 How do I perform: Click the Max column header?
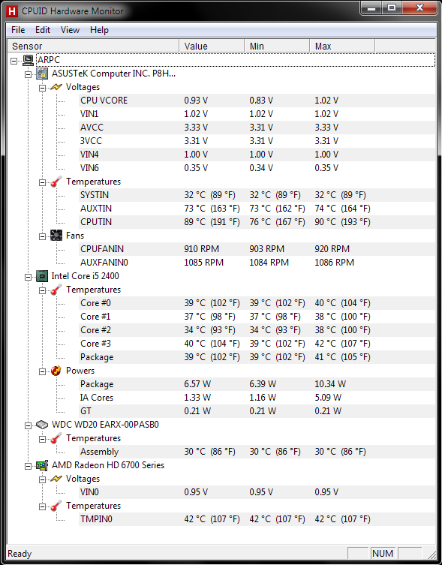(x=342, y=46)
